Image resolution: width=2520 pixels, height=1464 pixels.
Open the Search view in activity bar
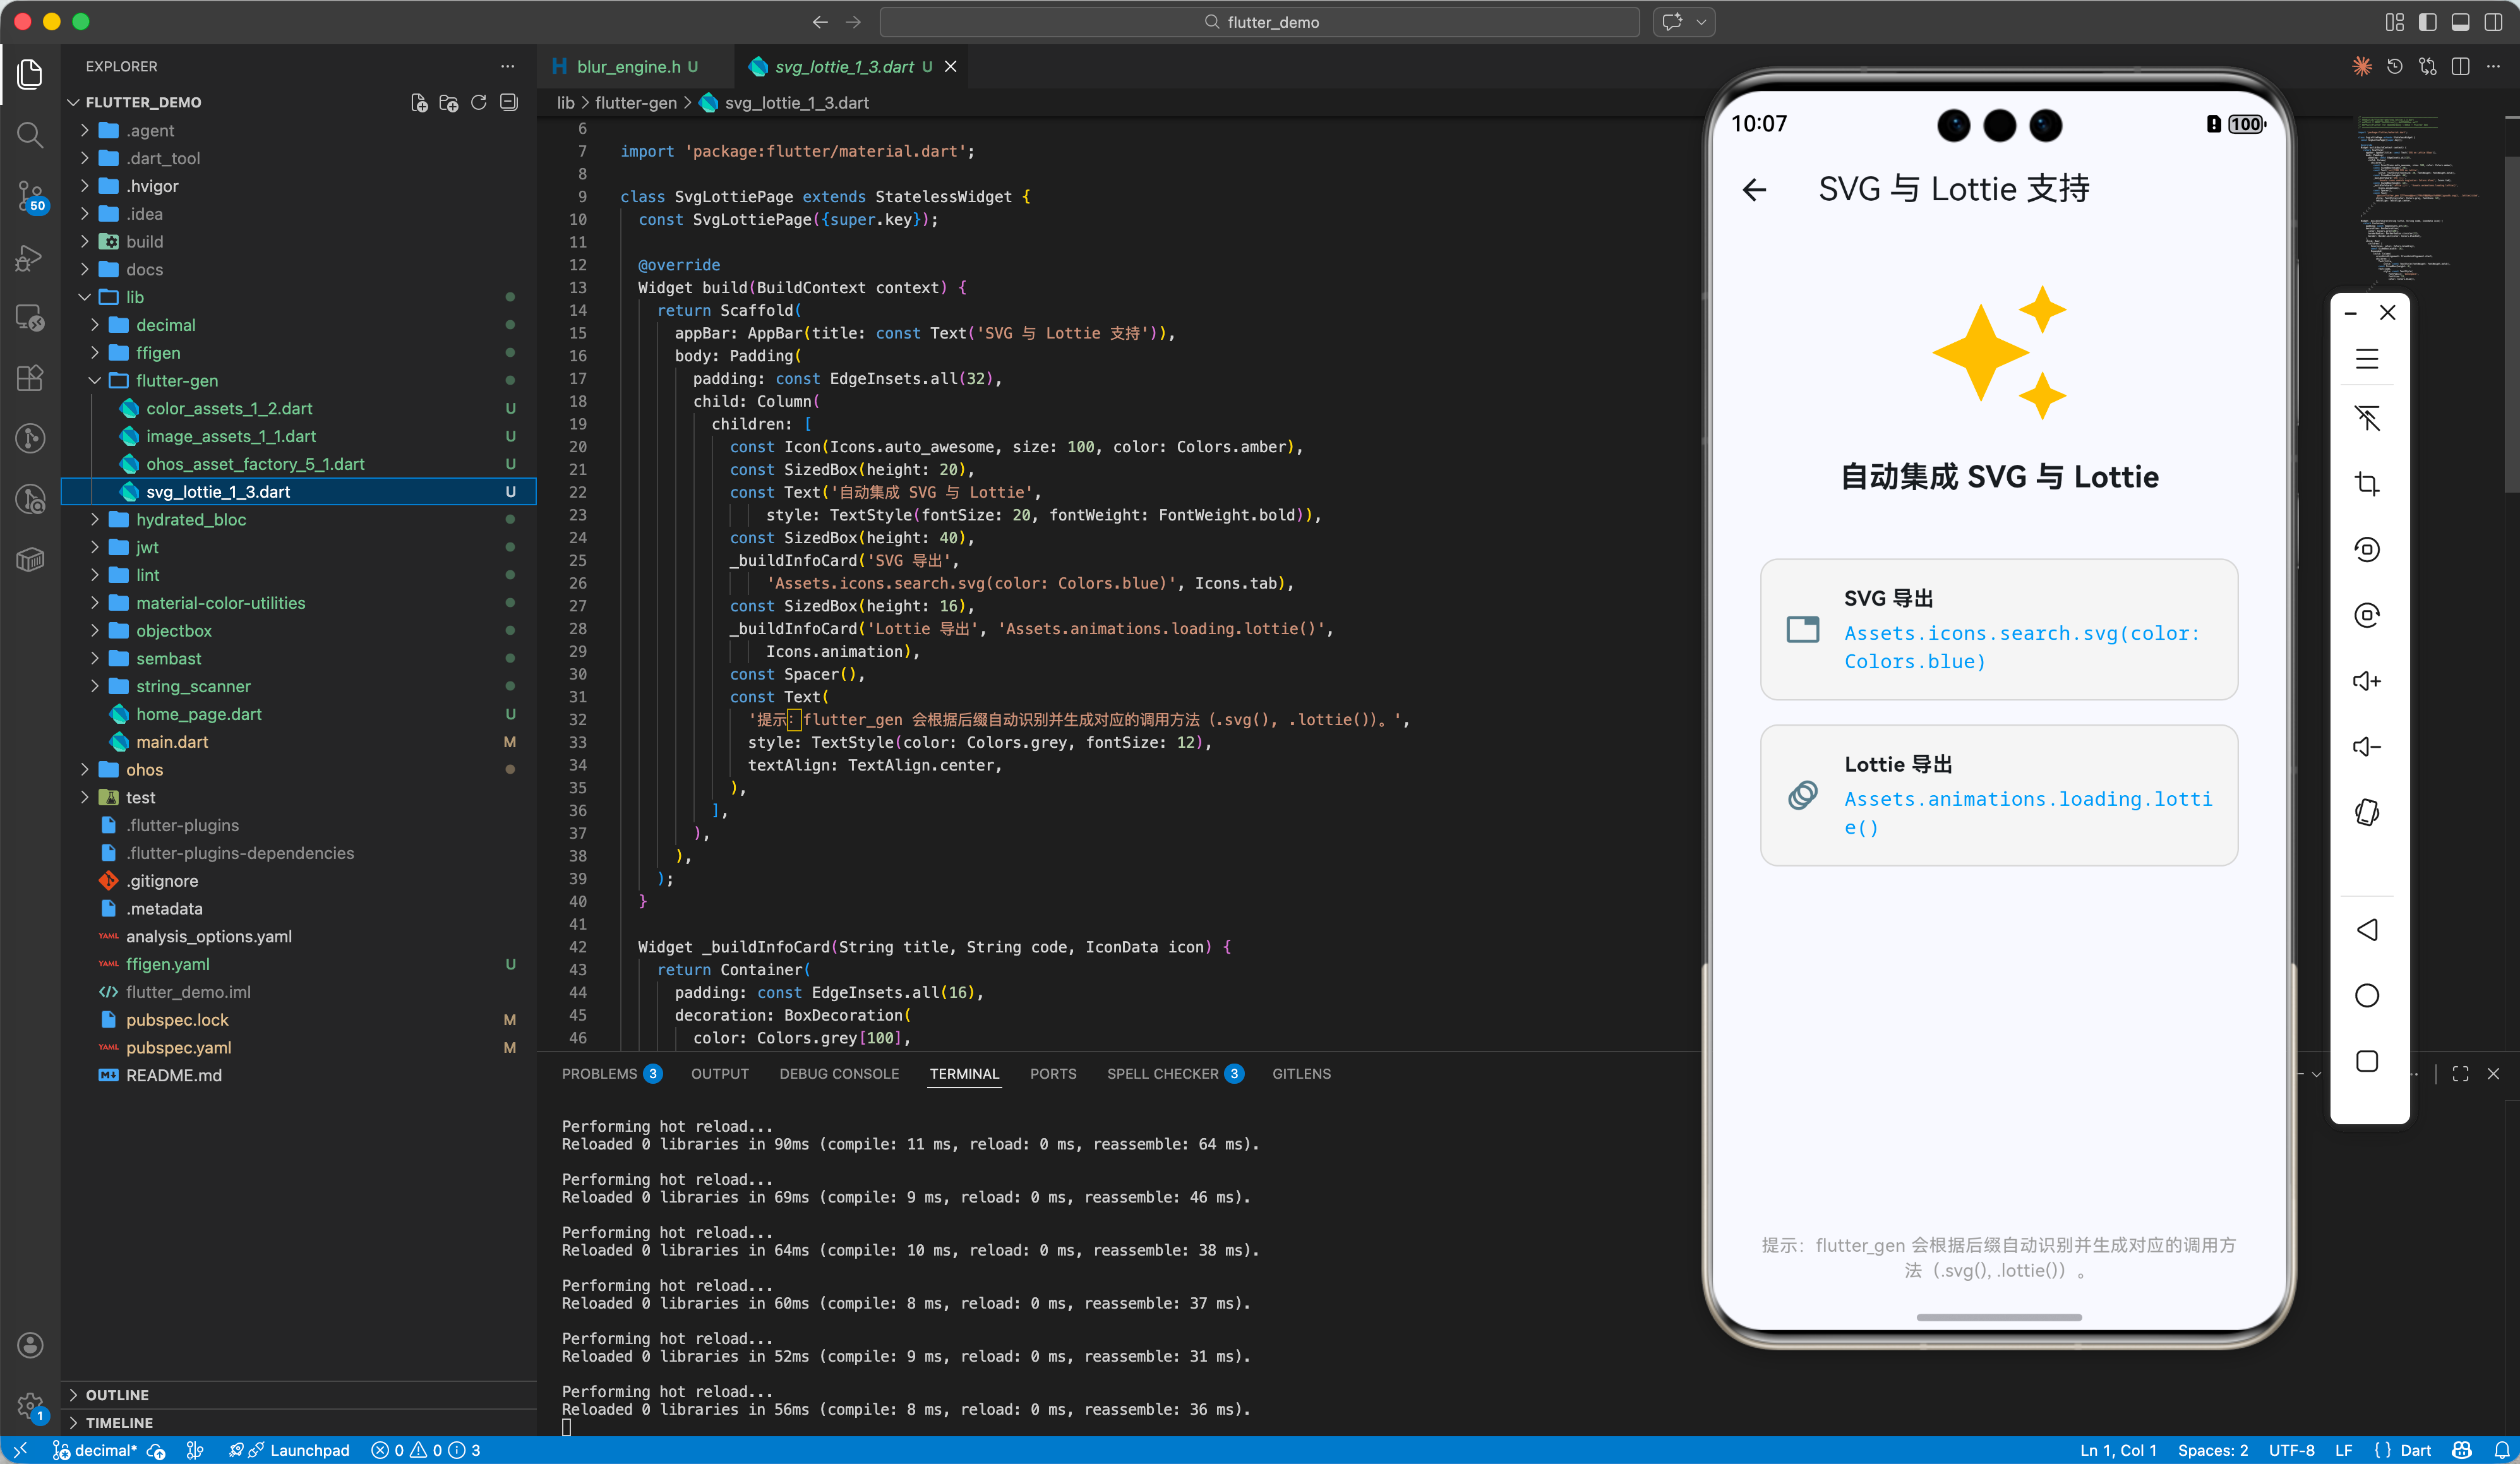coord(30,134)
